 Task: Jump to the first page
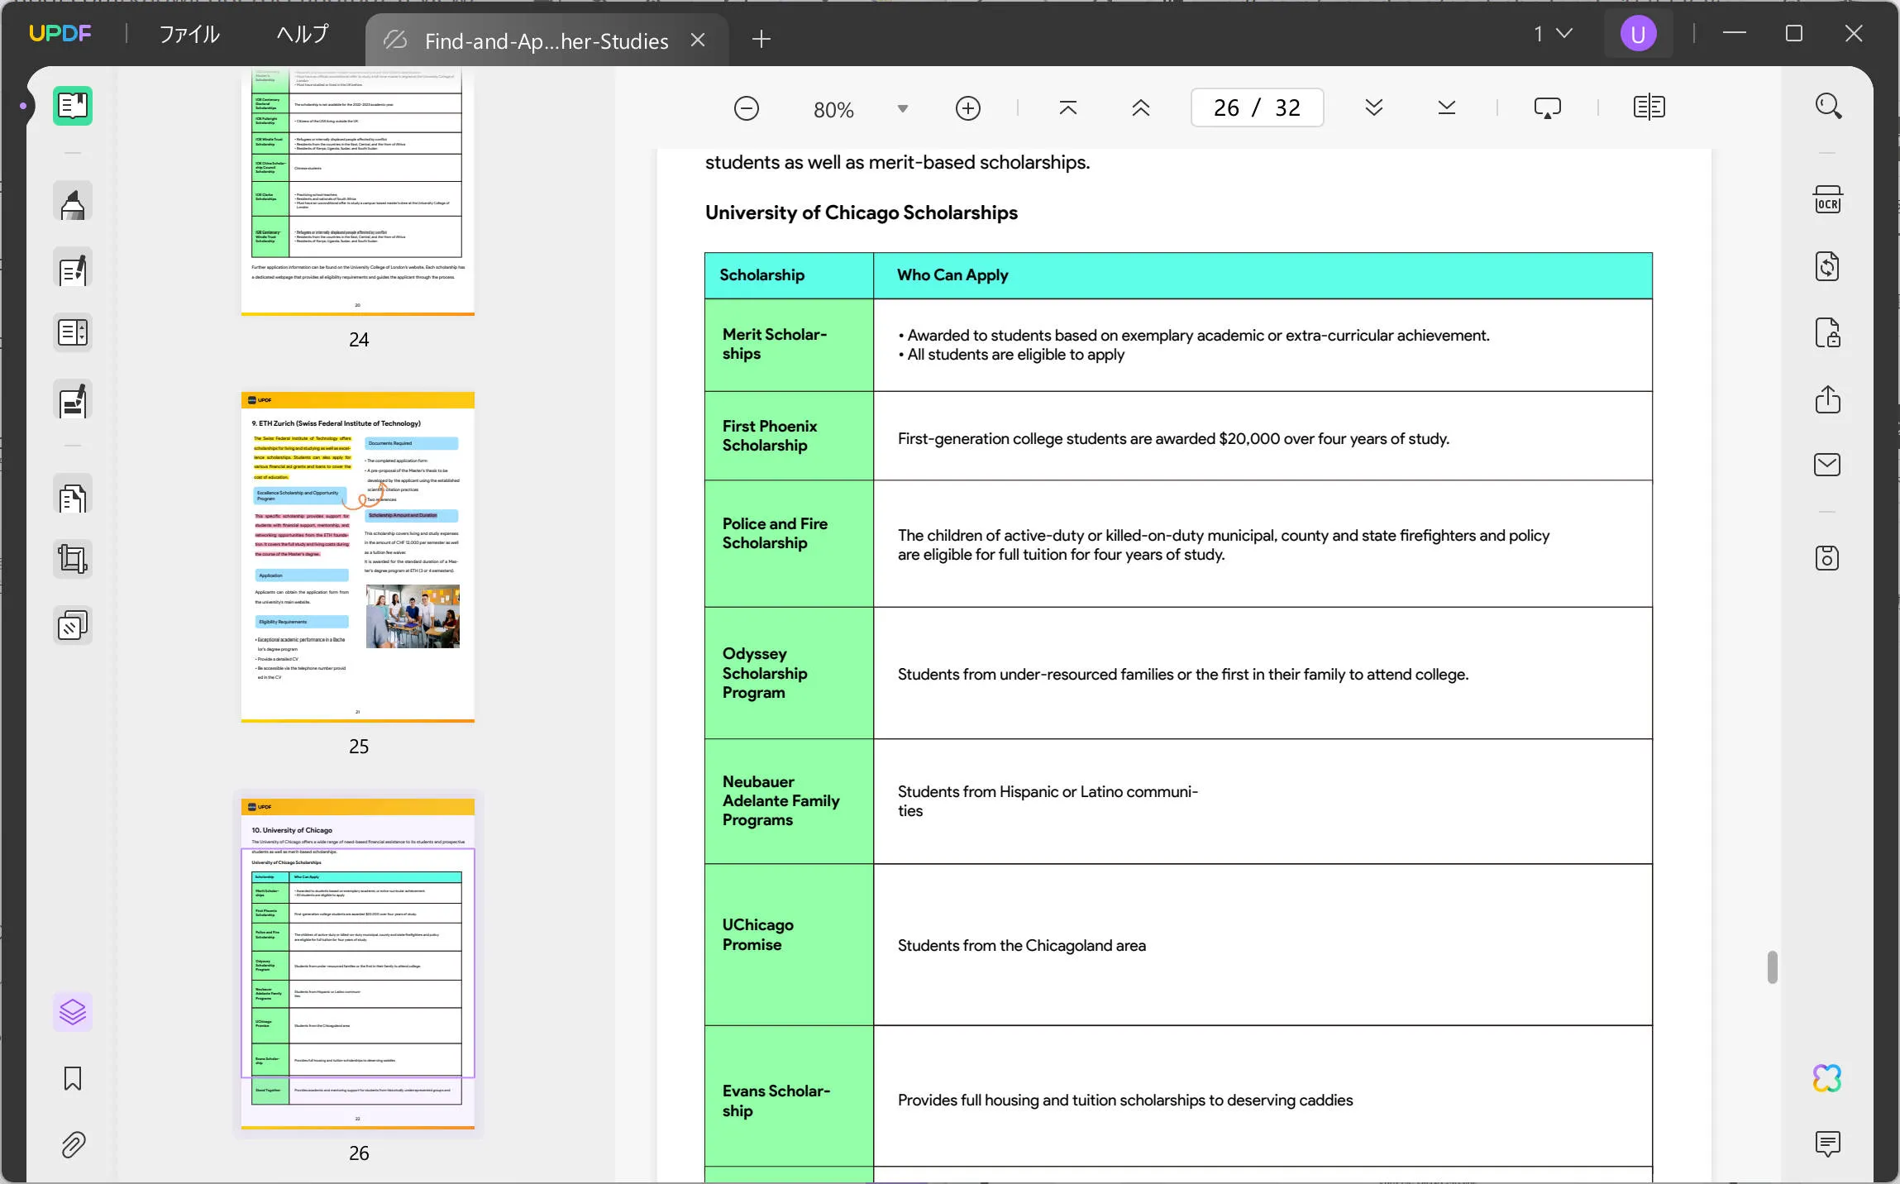pyautogui.click(x=1067, y=107)
